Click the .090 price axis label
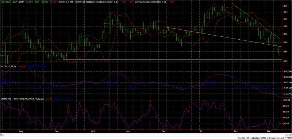The width and height of the screenshot is (292, 139). [285, 6]
